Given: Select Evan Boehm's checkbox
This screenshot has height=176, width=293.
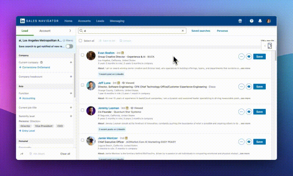Looking at the screenshot, I should (x=82, y=55).
